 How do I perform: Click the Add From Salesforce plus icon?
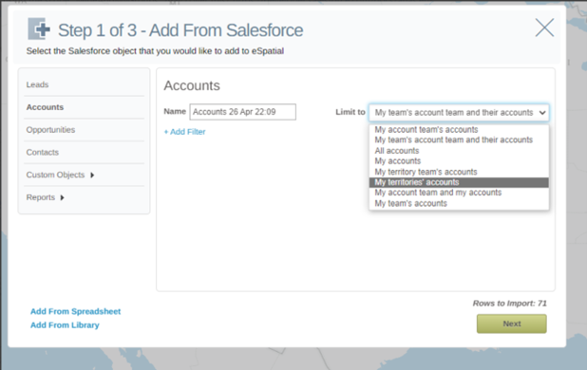coord(39,28)
